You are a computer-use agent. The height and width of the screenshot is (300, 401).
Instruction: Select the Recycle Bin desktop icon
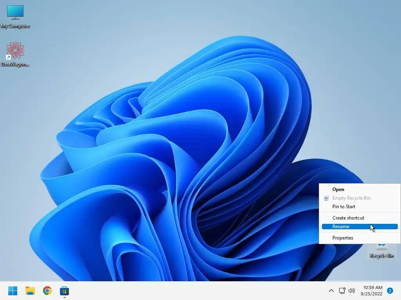tap(381, 252)
